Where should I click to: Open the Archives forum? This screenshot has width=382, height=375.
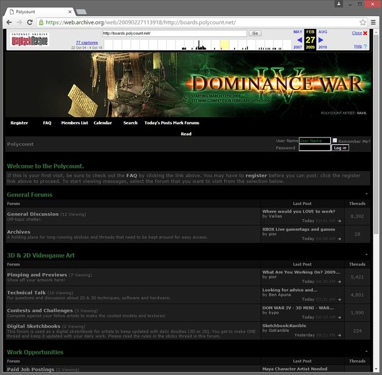coord(19,232)
